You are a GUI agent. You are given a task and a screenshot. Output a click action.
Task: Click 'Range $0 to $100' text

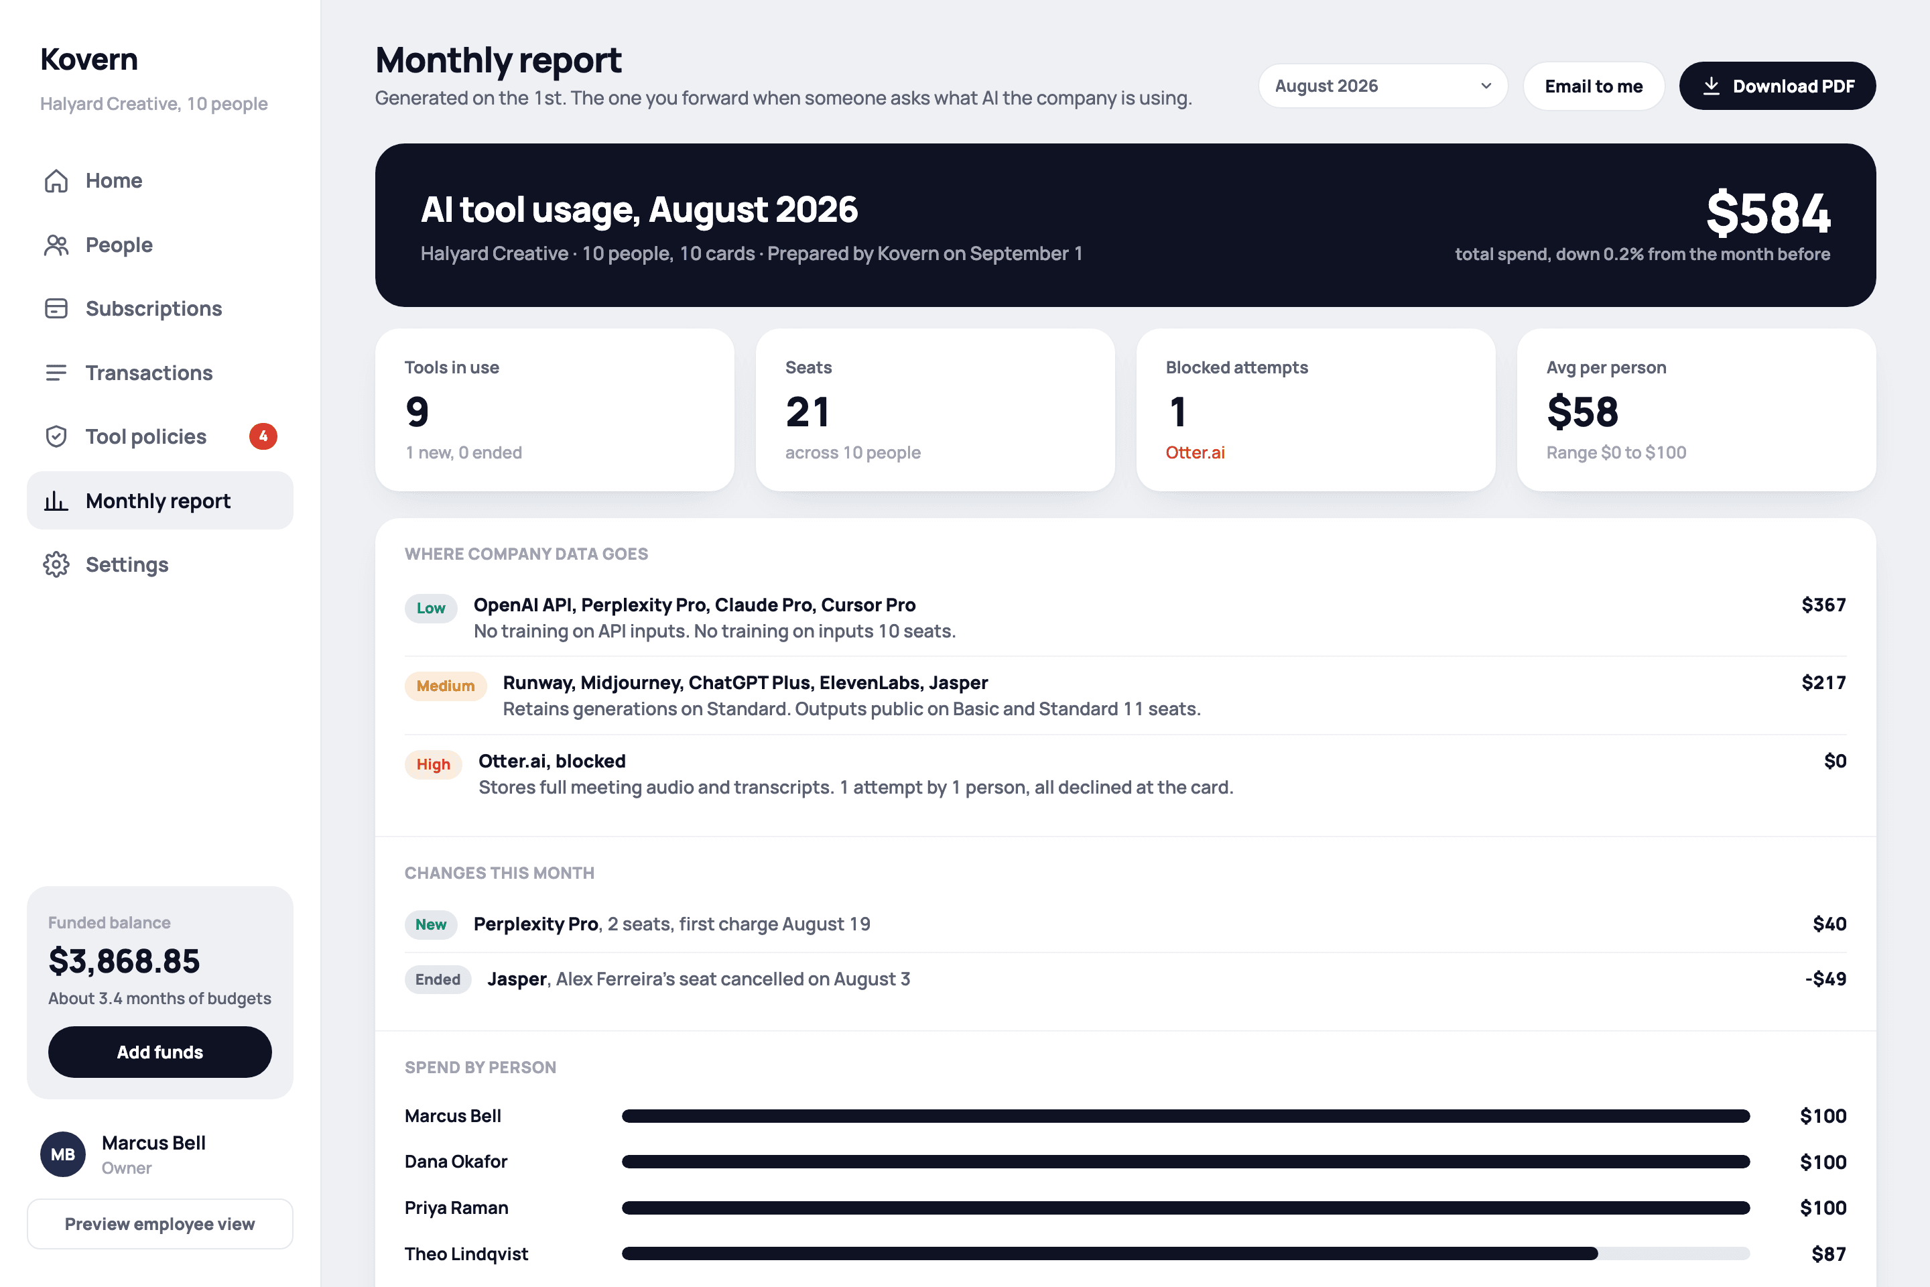[x=1616, y=453]
